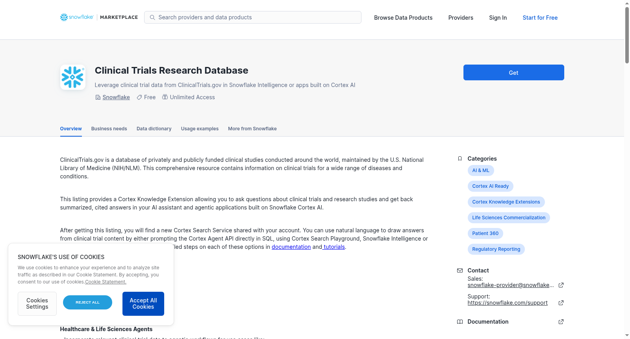
Task: Switch to the Business needs tab
Action: pyautogui.click(x=109, y=129)
